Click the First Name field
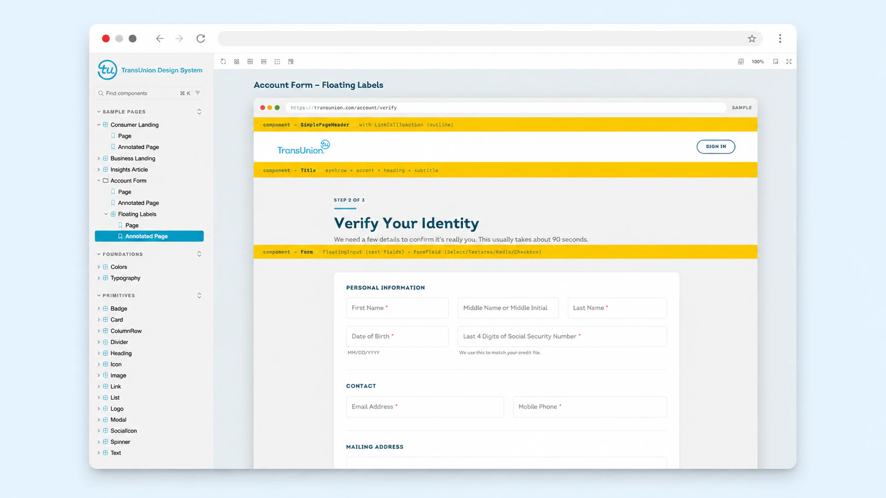This screenshot has width=886, height=498. pyautogui.click(x=397, y=308)
